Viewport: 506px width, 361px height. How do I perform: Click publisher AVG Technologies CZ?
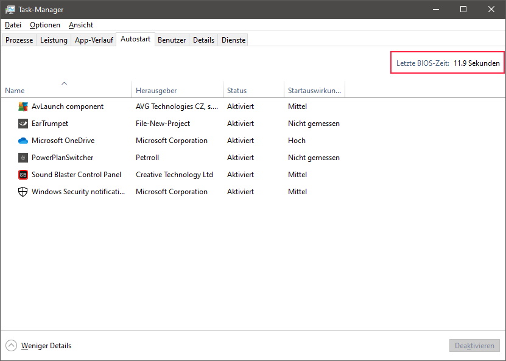tap(177, 107)
